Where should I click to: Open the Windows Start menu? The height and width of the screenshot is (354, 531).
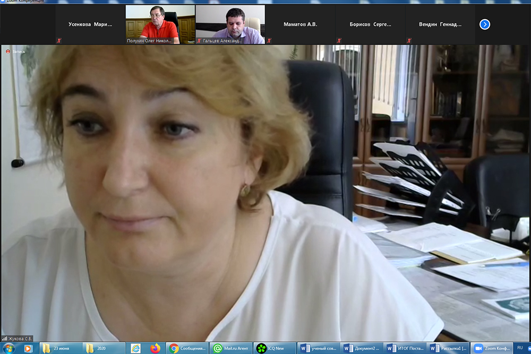pos(8,348)
